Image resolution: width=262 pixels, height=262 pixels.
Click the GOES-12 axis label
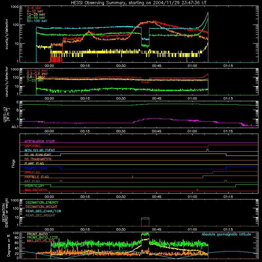coord(6,115)
